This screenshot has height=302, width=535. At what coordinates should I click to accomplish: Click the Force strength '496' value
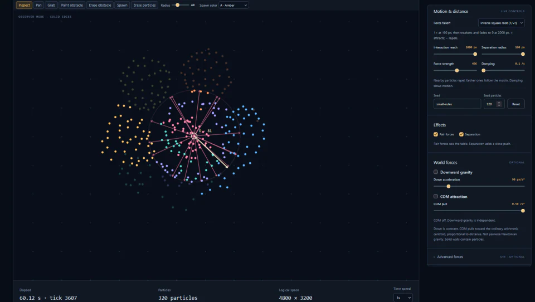pyautogui.click(x=474, y=64)
